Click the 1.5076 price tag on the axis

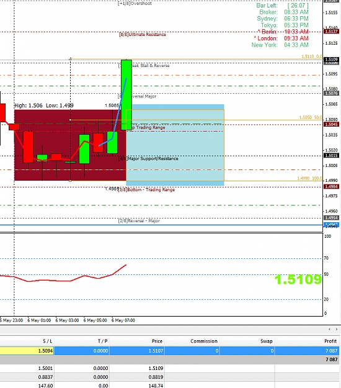click(331, 93)
